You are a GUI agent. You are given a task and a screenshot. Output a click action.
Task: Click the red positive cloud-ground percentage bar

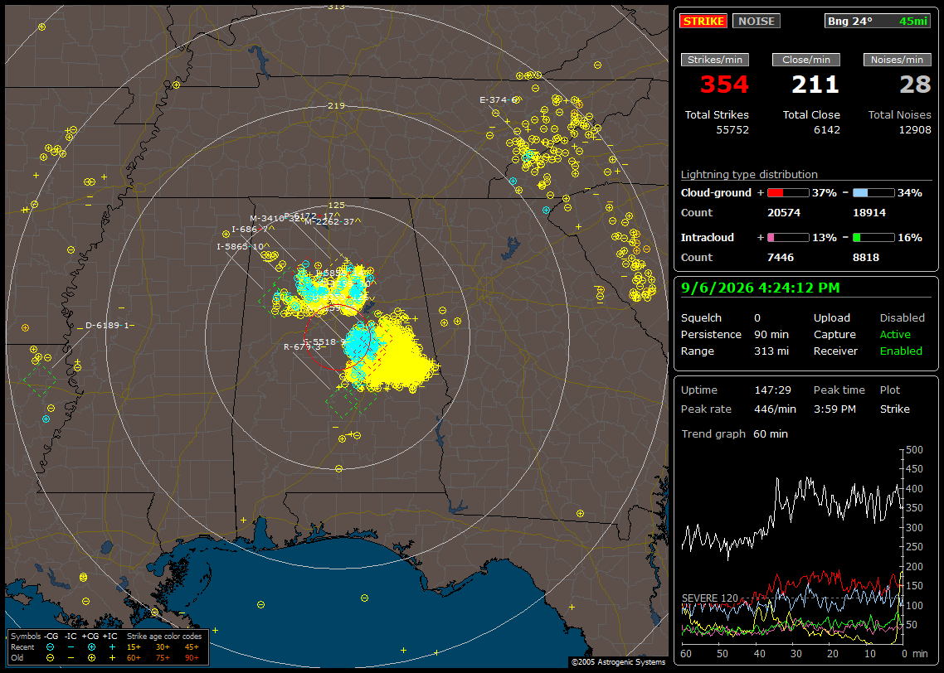tap(788, 193)
